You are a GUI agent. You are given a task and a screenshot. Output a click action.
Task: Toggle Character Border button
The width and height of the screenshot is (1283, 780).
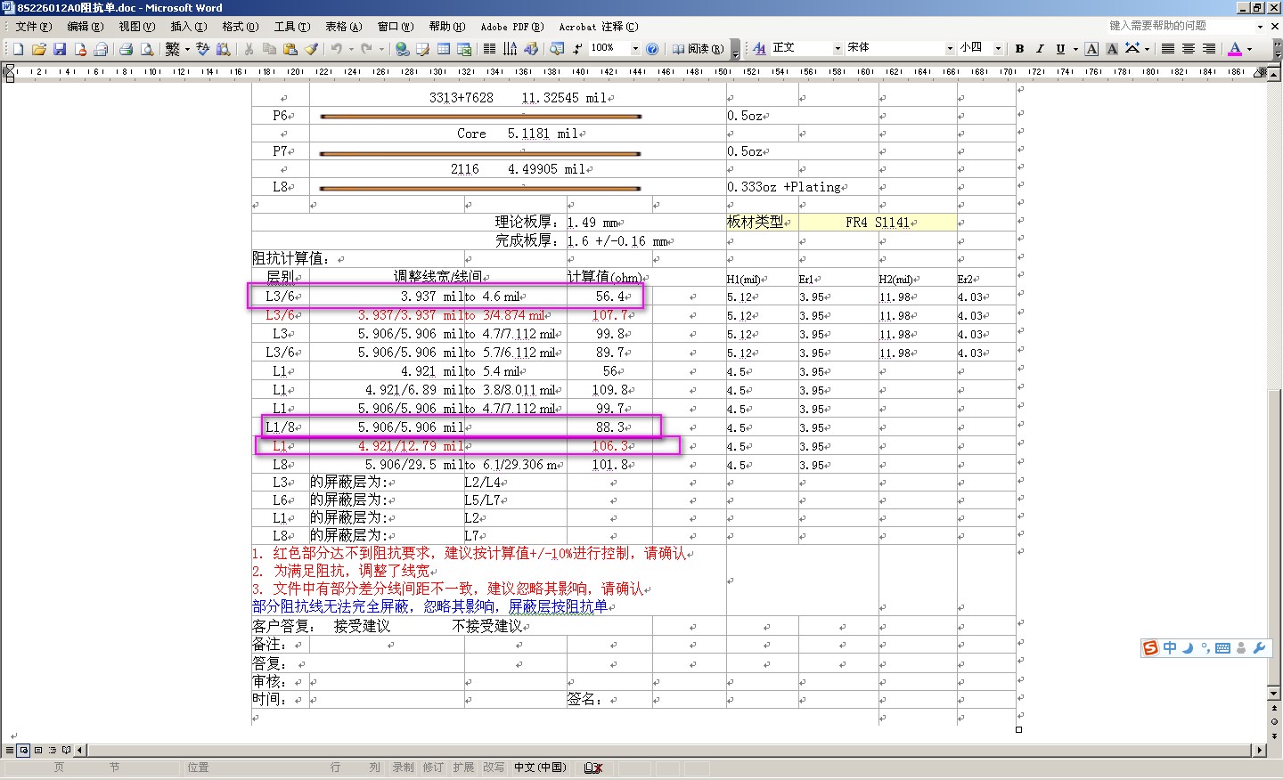(x=1091, y=49)
